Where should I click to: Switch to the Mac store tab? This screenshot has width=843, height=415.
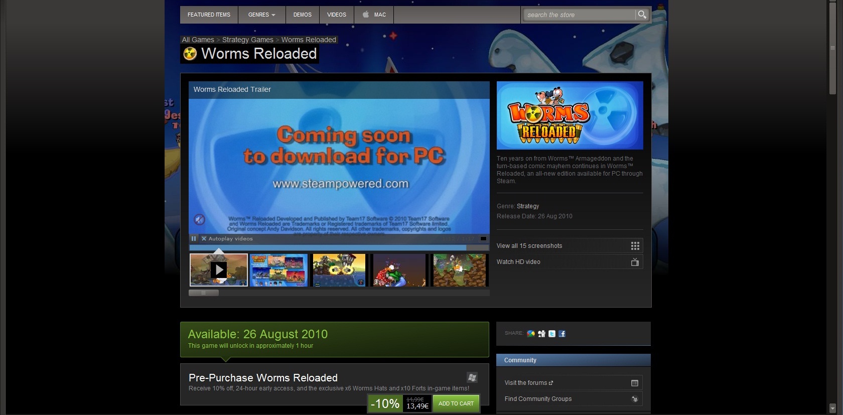point(374,15)
